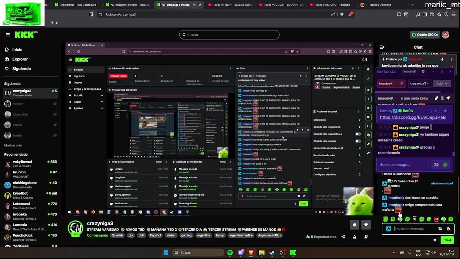Open the pinned message options menu
This screenshot has height=259, width=460.
point(452,59)
